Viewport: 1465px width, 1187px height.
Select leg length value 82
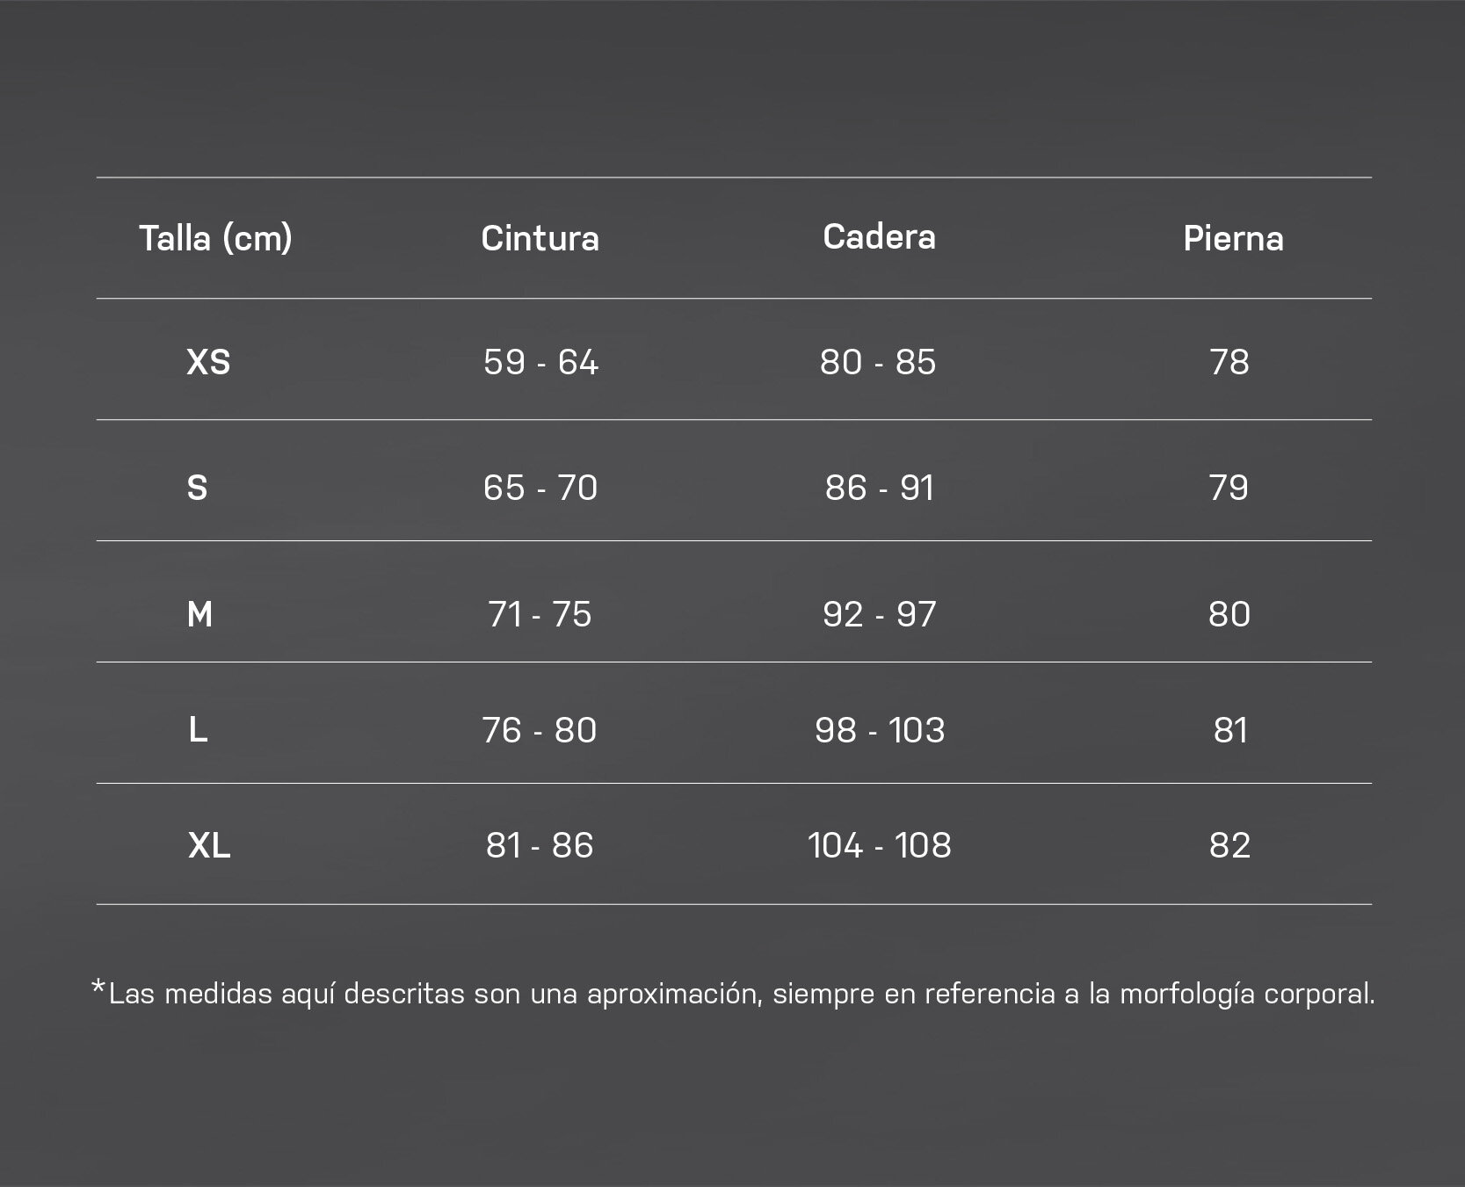pos(1229,845)
